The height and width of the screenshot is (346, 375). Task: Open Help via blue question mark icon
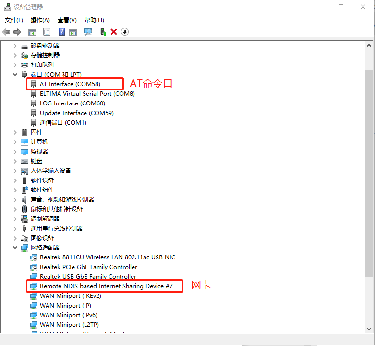coord(62,32)
